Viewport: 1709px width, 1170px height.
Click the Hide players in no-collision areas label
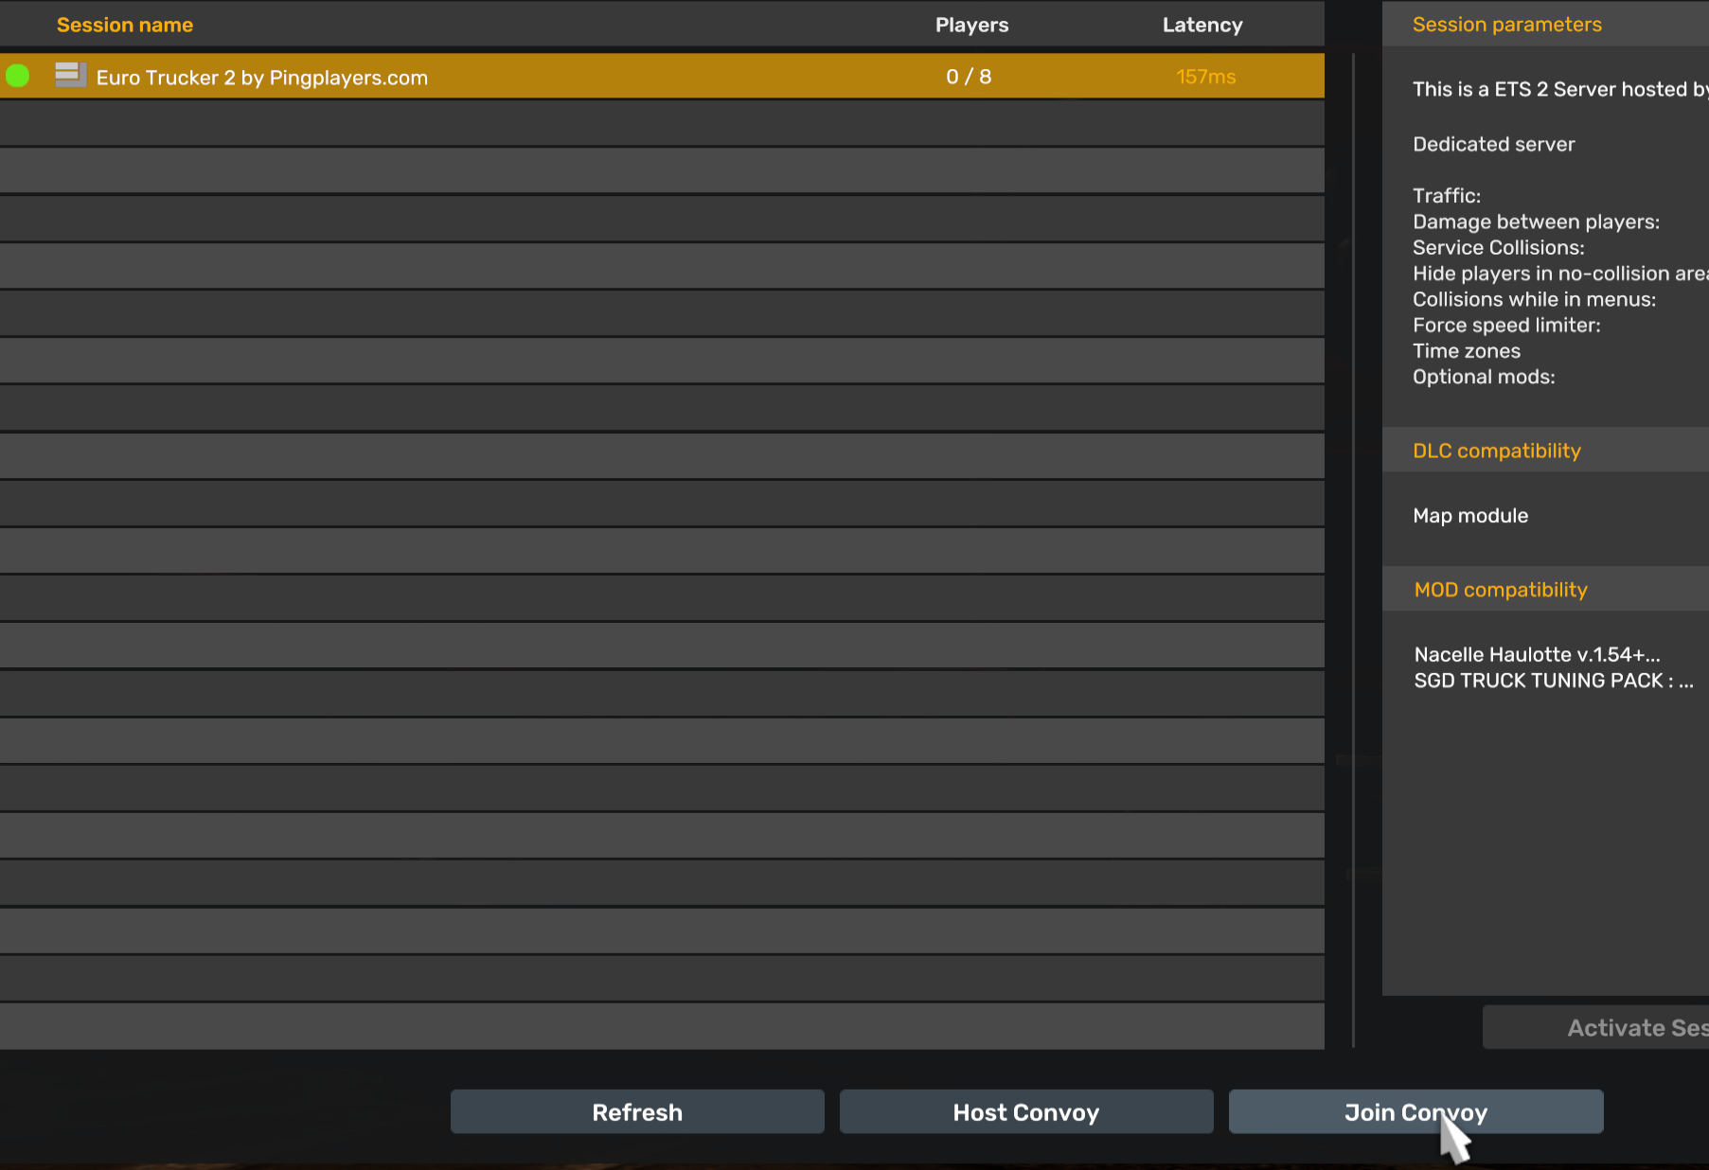[x=1560, y=274]
